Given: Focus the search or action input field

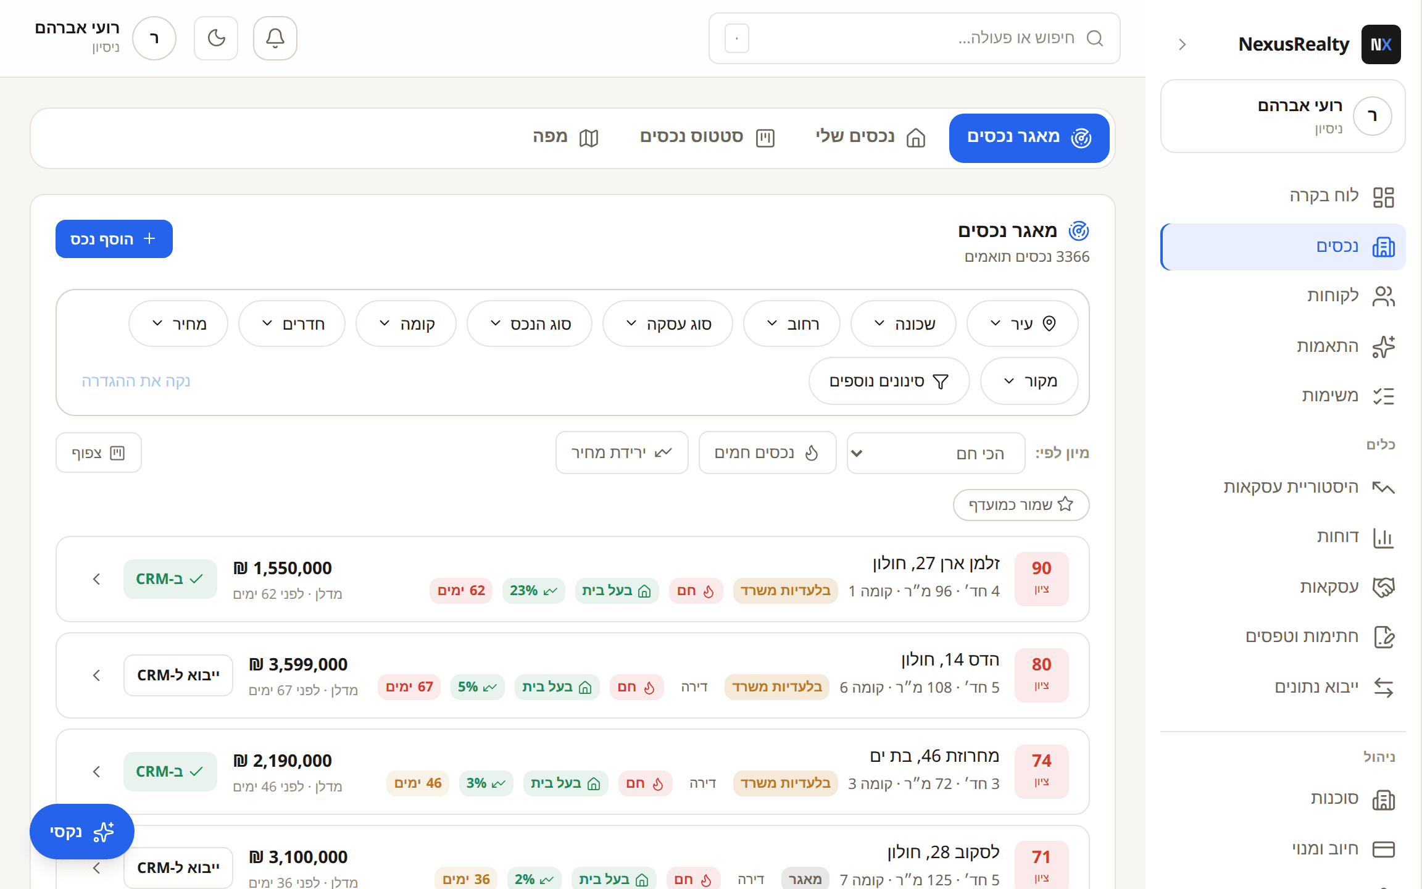Looking at the screenshot, I should [x=915, y=38].
